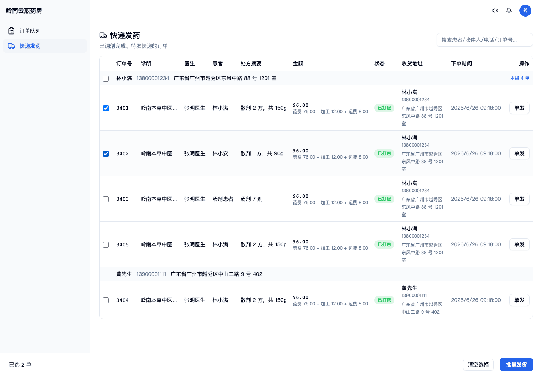
Task: Open the notifications bell
Action: pos(509,11)
